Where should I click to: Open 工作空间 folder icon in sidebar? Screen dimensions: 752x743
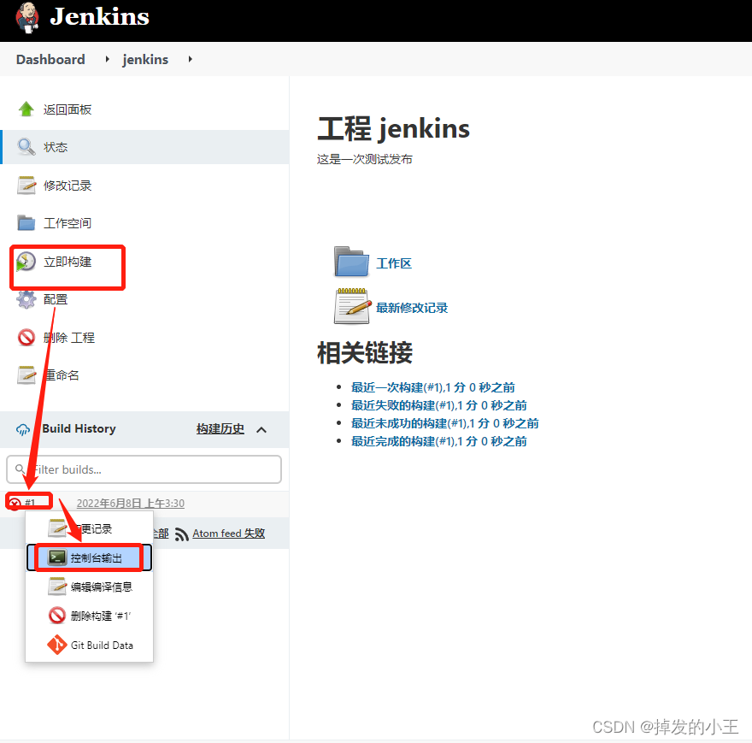coord(26,222)
